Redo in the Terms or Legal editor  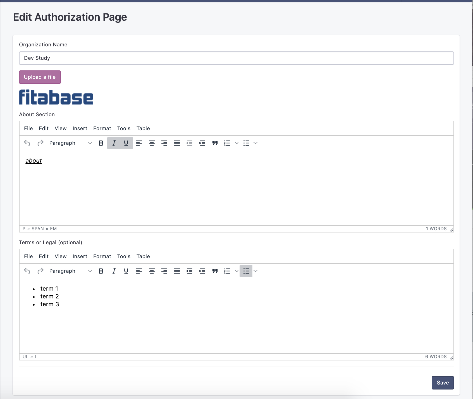click(x=40, y=271)
